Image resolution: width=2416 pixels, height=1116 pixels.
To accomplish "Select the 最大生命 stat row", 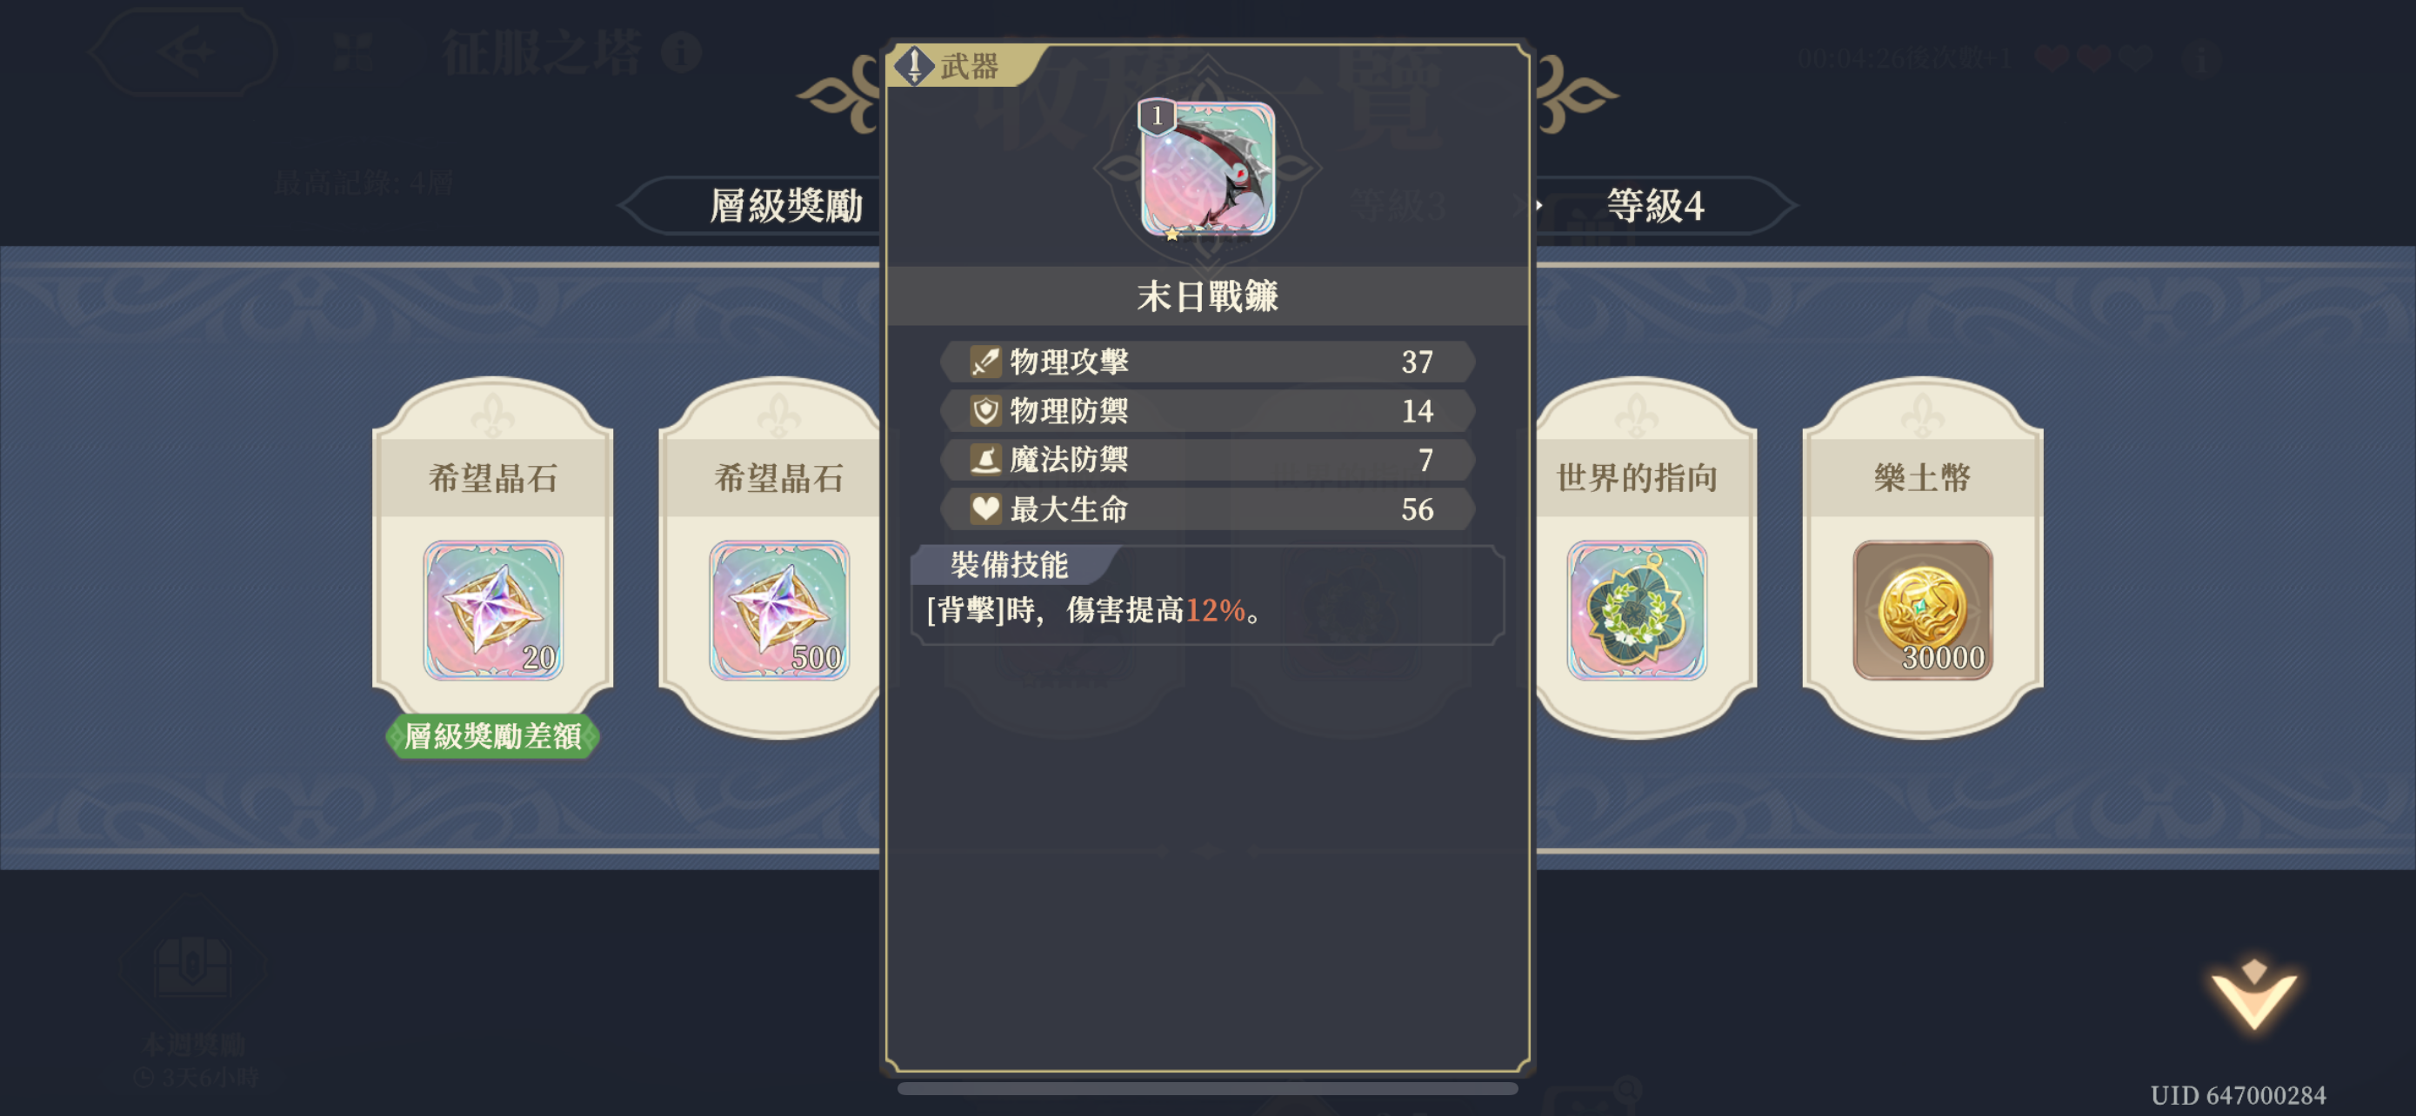I will tap(1207, 508).
